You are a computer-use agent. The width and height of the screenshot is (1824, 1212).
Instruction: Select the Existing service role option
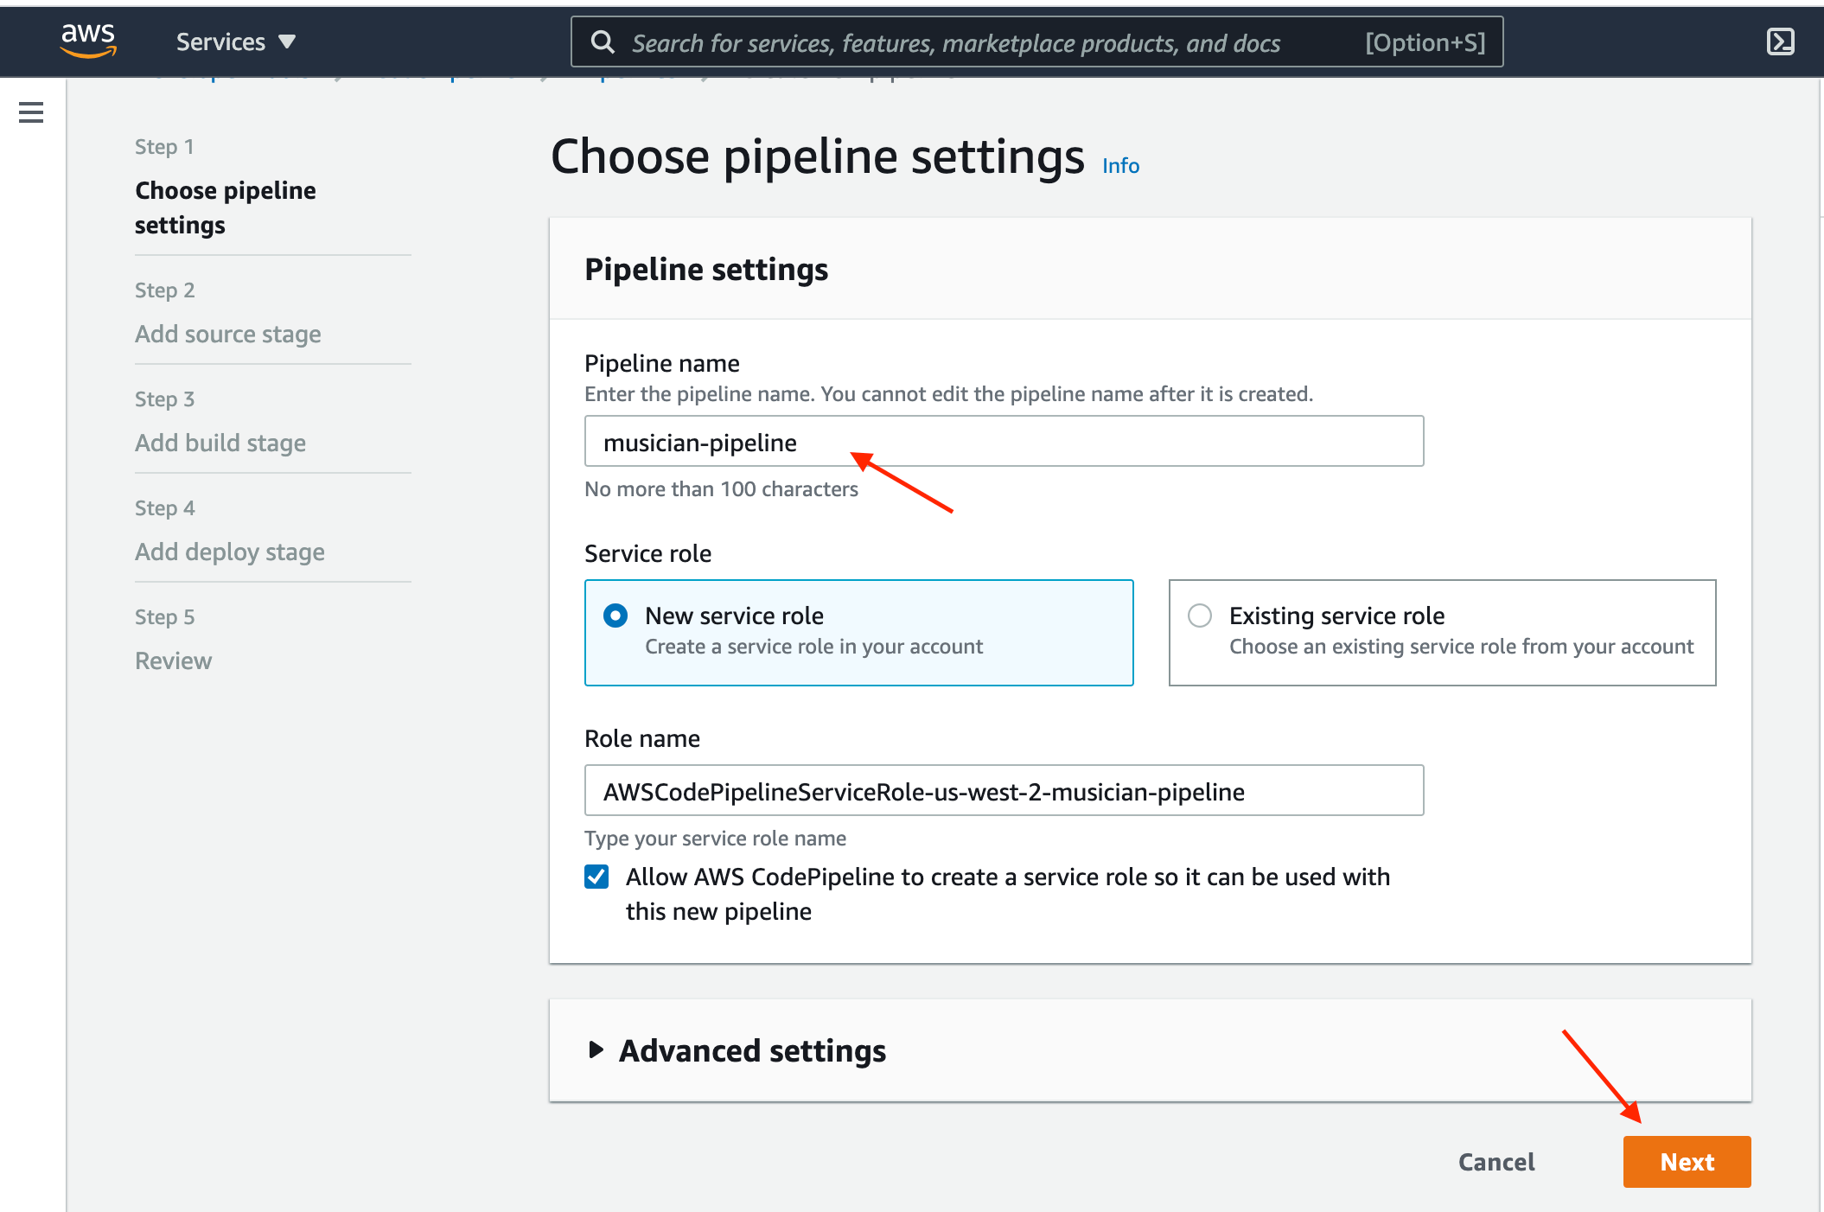1442,632
